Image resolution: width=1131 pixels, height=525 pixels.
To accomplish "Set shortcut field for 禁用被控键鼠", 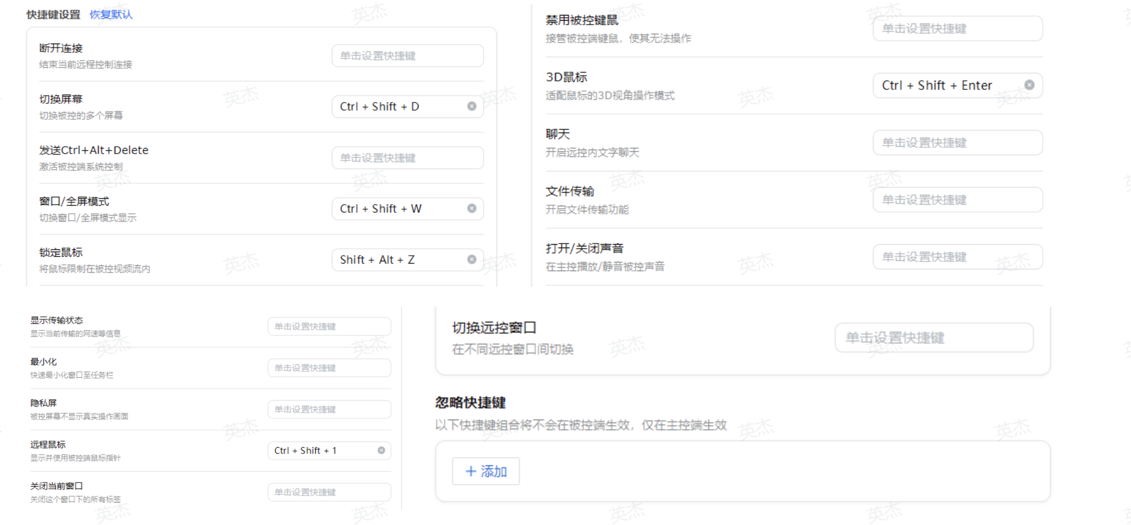I will (x=957, y=29).
